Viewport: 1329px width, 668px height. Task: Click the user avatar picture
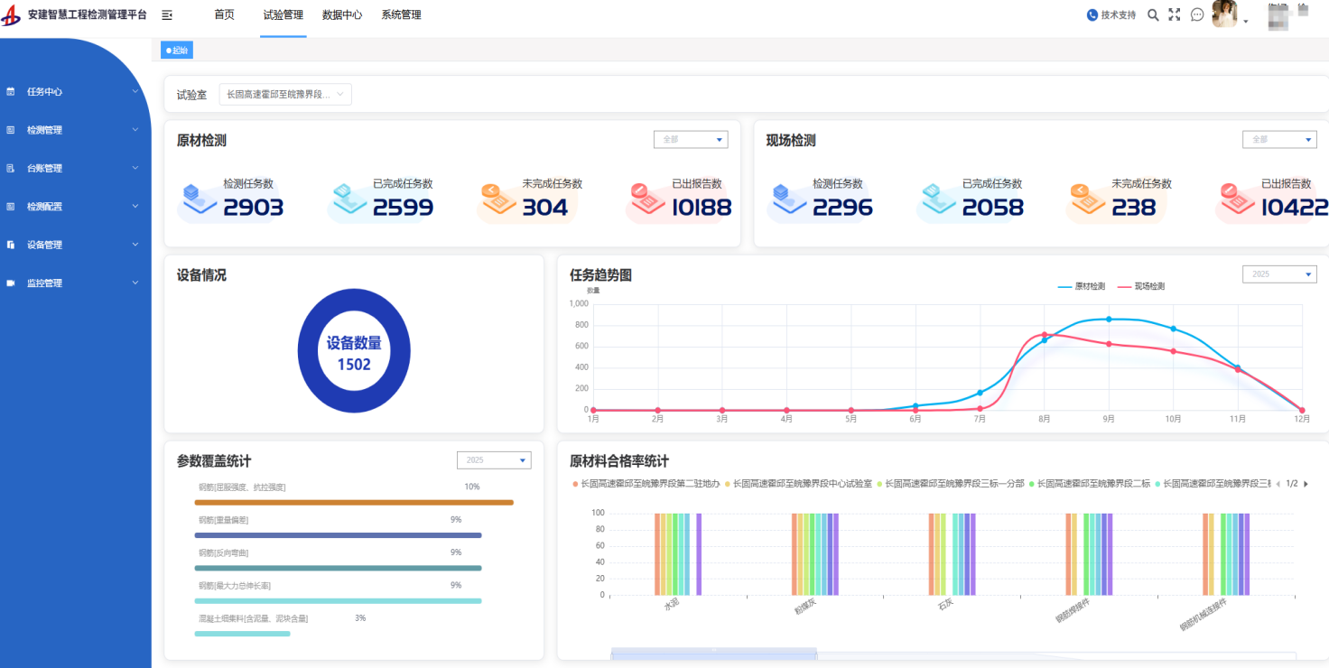(x=1224, y=14)
